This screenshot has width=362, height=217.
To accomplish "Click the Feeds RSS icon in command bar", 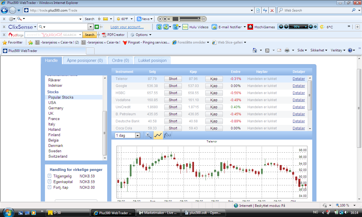I will [267, 50].
